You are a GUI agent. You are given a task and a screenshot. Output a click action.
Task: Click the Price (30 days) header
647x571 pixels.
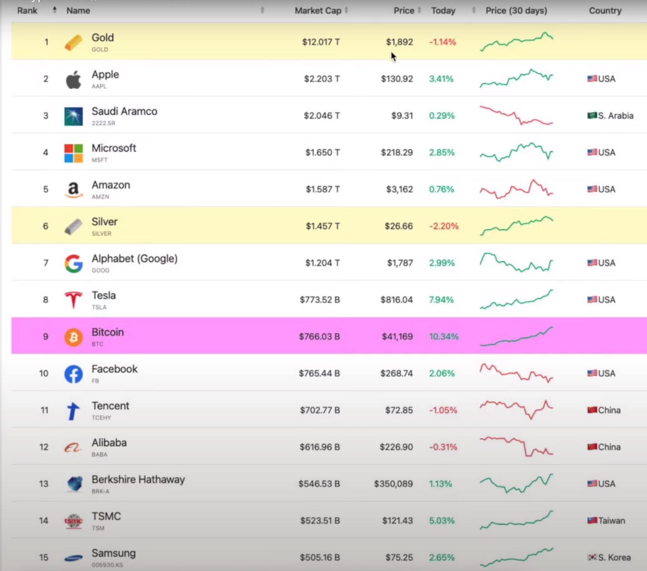point(516,10)
